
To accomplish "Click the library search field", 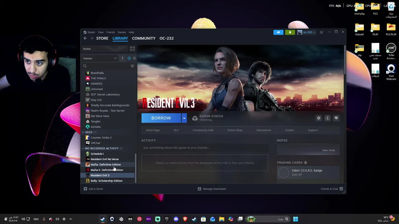I will tap(106, 66).
